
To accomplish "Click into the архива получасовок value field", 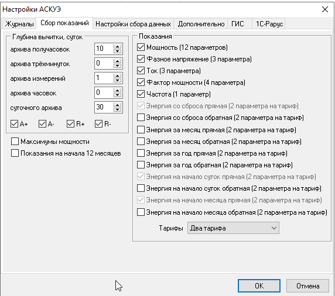I will tap(104, 49).
